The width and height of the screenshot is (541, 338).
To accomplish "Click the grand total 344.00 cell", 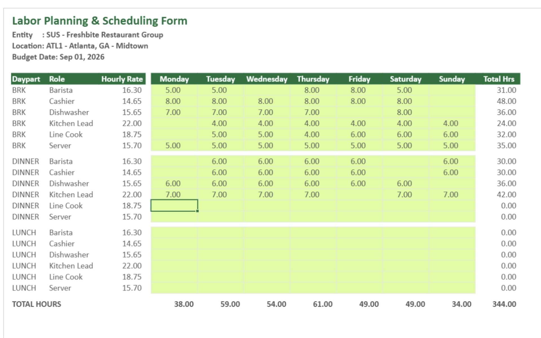I will click(504, 304).
